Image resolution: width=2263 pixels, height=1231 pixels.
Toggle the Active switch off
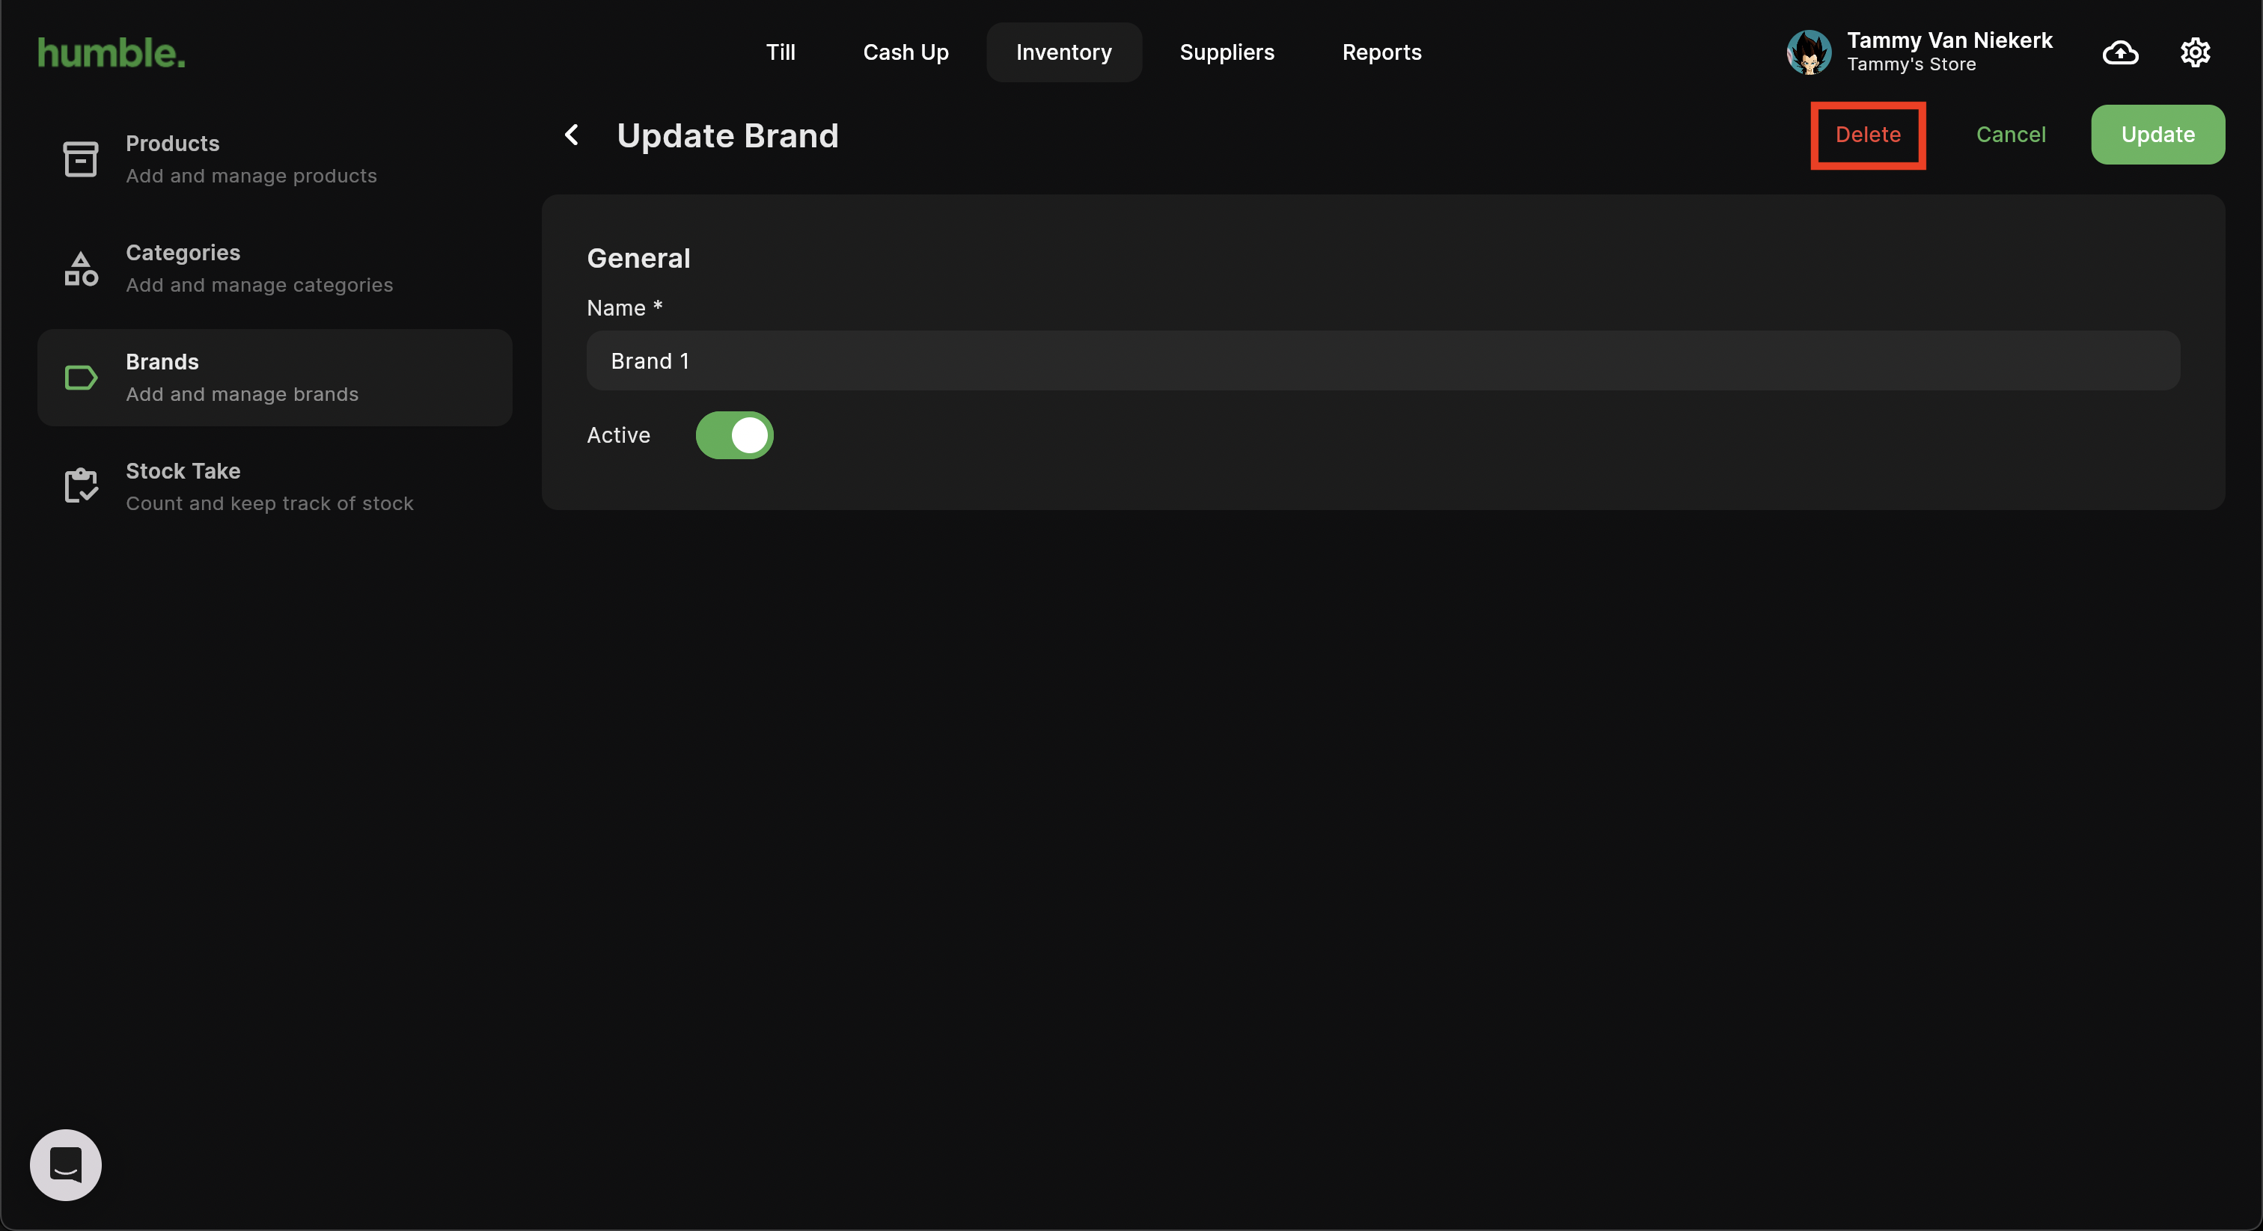[x=734, y=435]
